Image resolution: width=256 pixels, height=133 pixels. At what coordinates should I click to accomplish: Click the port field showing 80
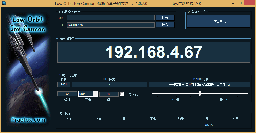(x=67, y=94)
